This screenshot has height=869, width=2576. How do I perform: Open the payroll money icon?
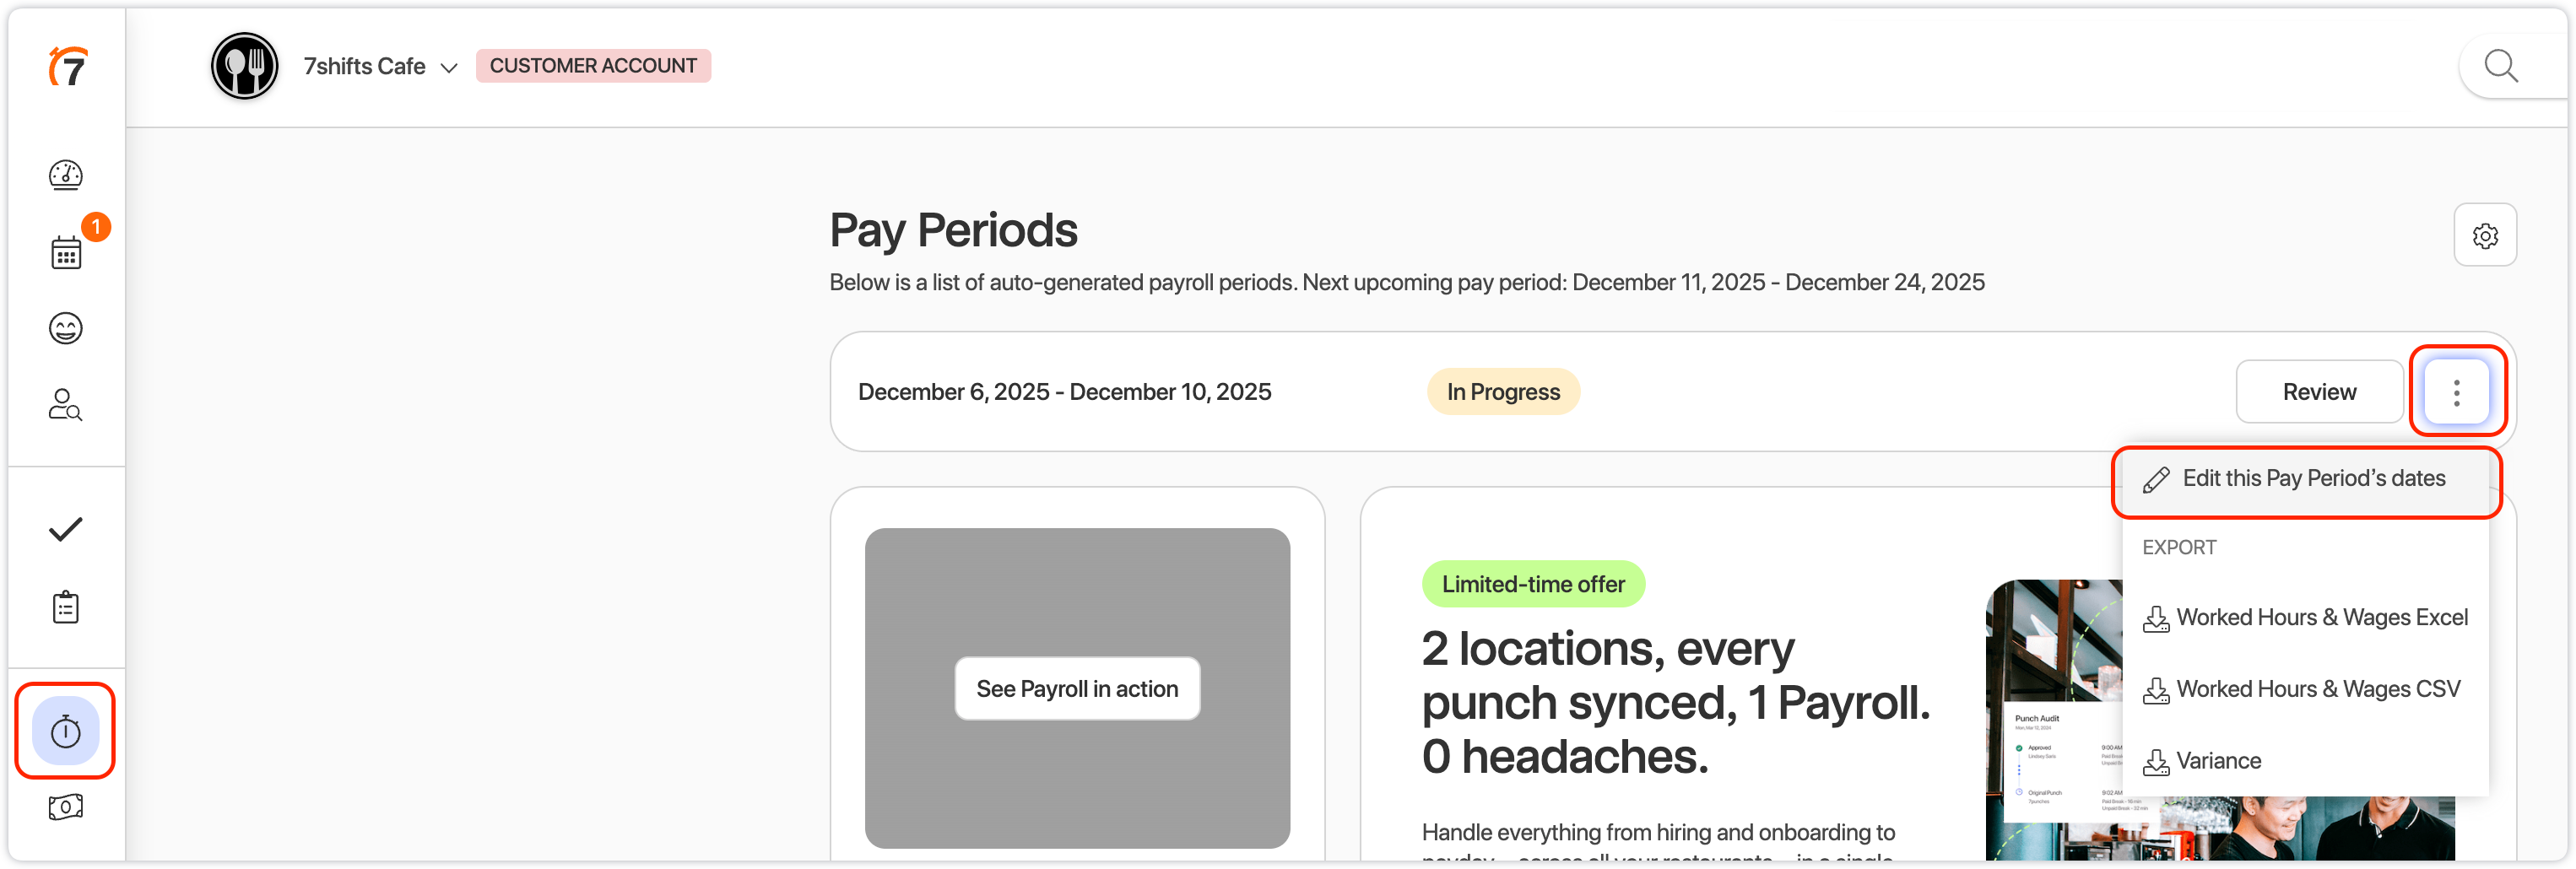pos(66,807)
